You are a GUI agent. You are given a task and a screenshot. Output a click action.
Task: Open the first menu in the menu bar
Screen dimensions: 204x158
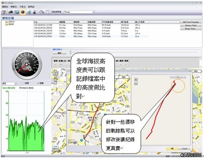[5, 7]
